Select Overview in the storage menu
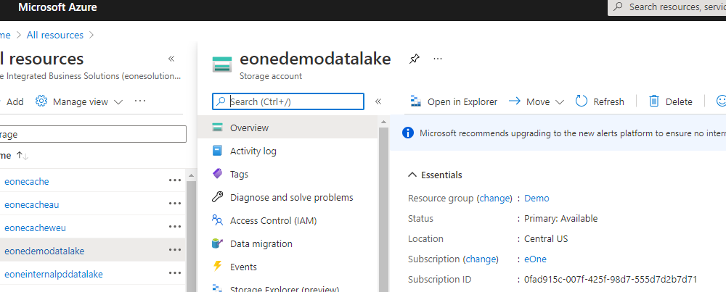Viewport: 726px width, 292px height. 287,128
